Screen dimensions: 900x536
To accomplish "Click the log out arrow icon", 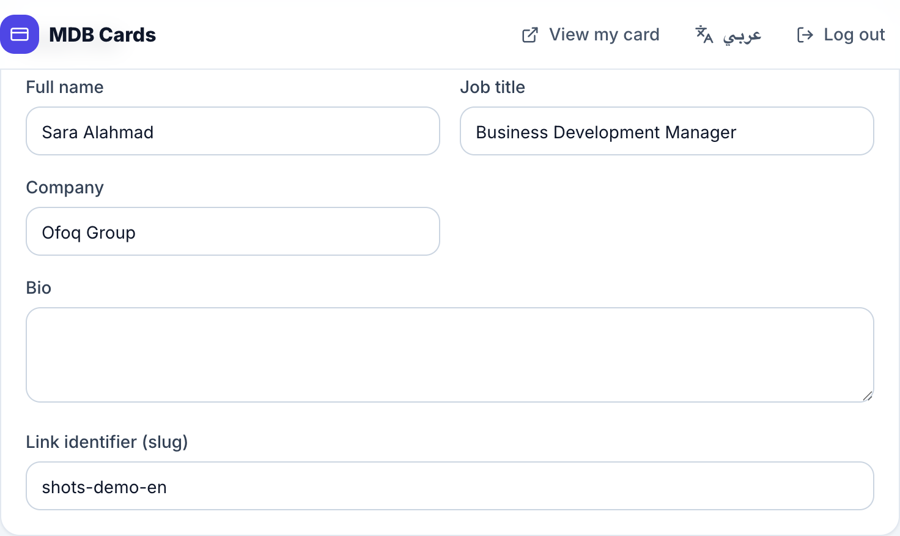I will (805, 35).
